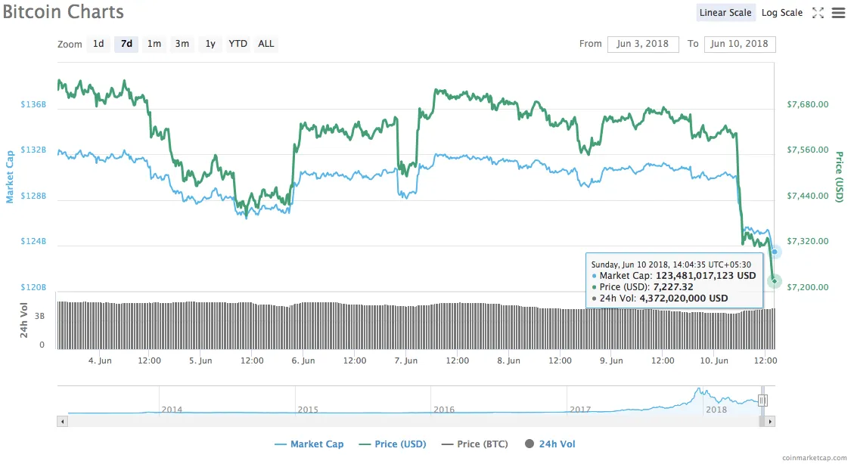The width and height of the screenshot is (854, 464).
Task: Toggle Price (USD) series in legend
Action: [x=392, y=444]
